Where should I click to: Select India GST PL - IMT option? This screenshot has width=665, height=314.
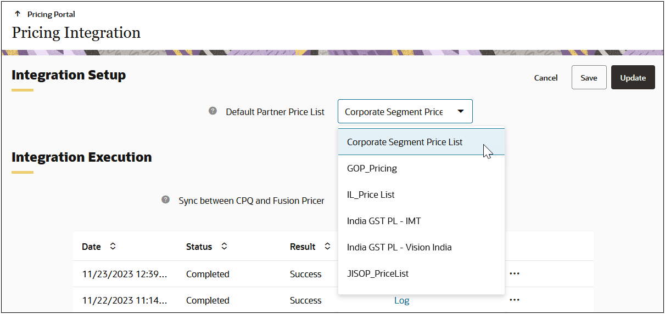[x=421, y=221]
